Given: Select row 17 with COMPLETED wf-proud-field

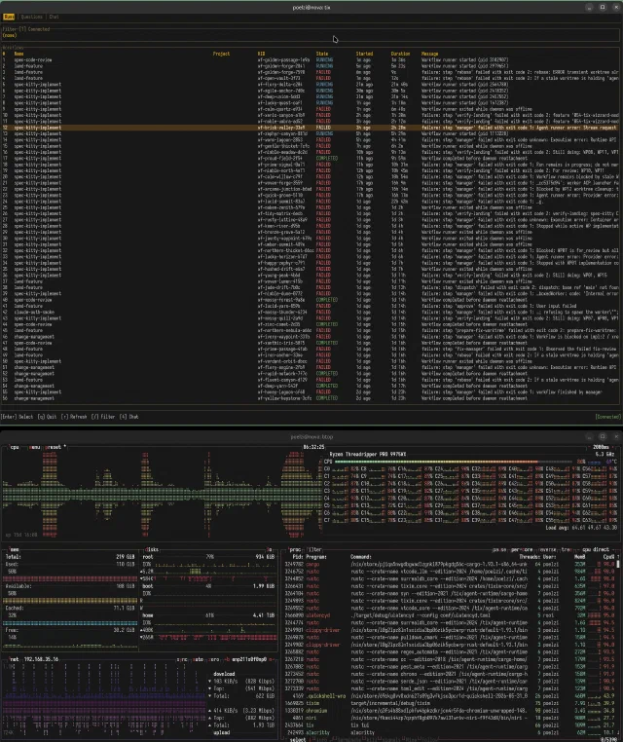Looking at the screenshot, I should 311,159.
